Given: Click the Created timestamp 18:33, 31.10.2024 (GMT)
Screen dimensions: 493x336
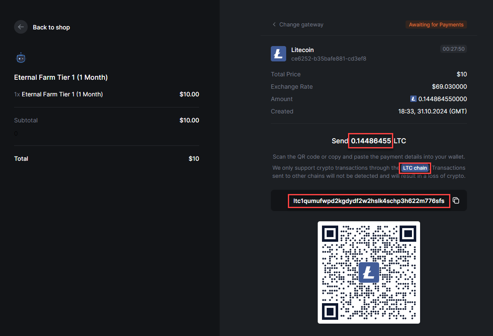Looking at the screenshot, I should point(432,111).
